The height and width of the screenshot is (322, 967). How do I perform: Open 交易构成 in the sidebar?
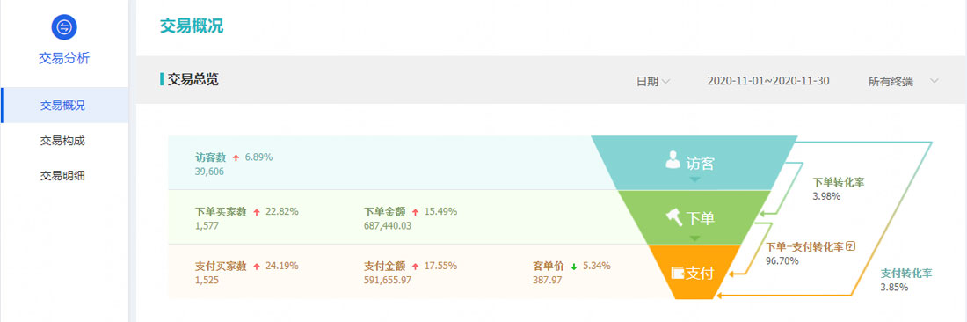pyautogui.click(x=63, y=141)
